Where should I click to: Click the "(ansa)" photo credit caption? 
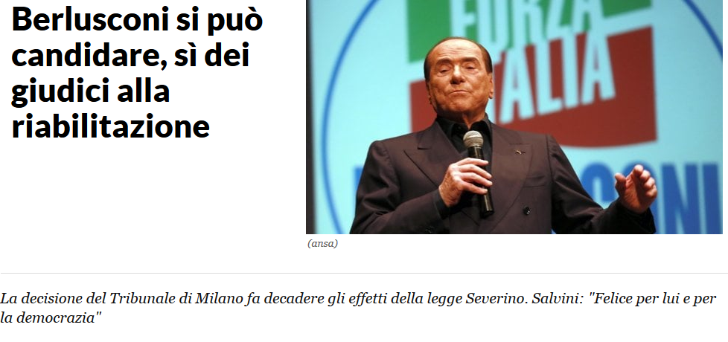click(x=322, y=244)
